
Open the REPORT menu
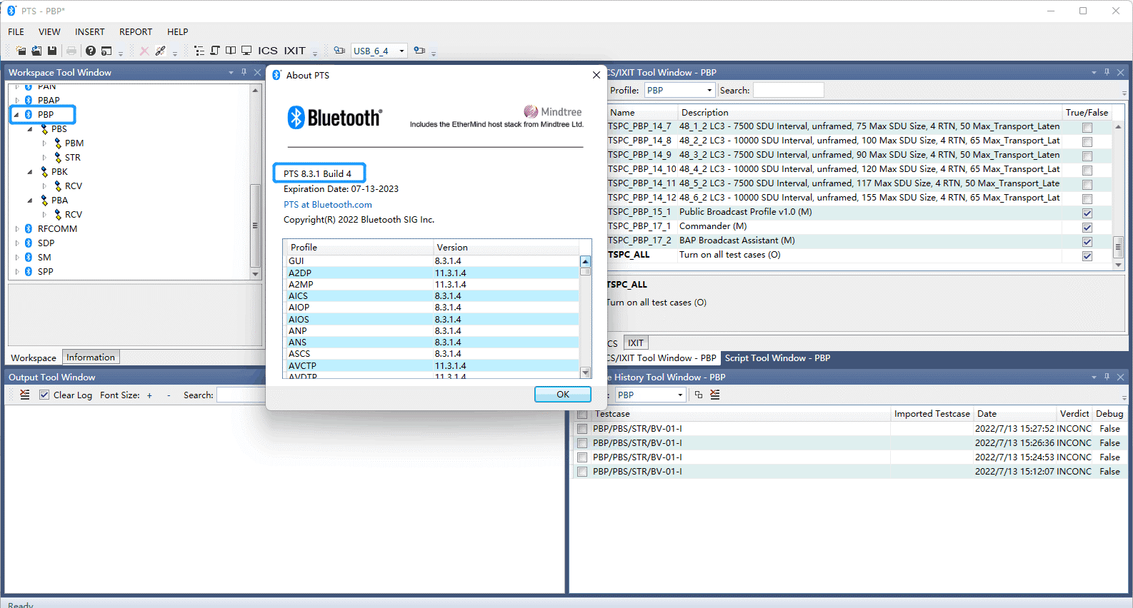click(x=136, y=31)
